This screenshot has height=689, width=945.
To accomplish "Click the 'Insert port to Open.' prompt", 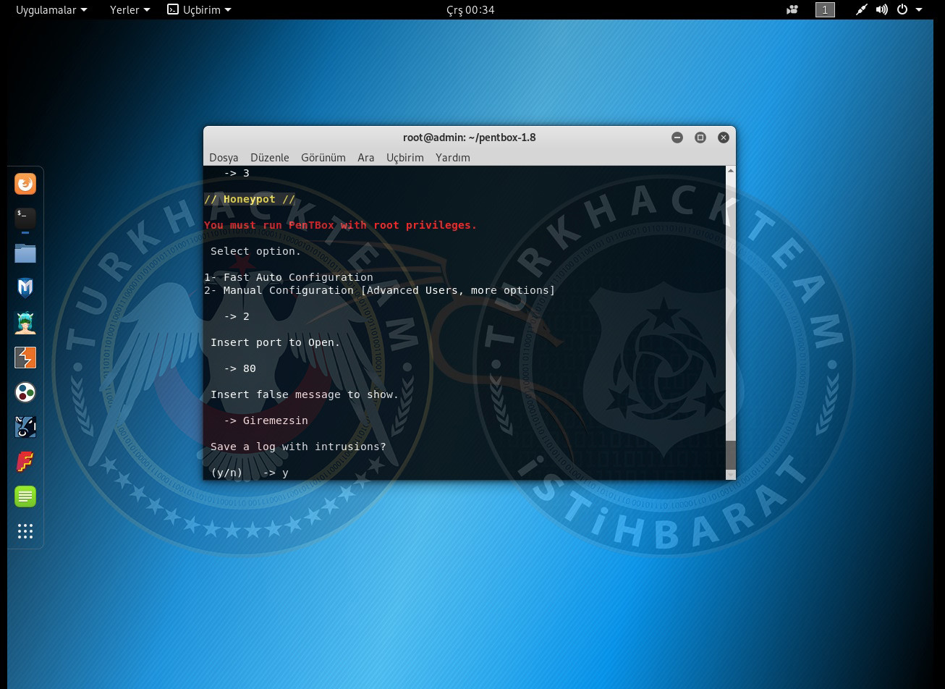I will pyautogui.click(x=276, y=342).
